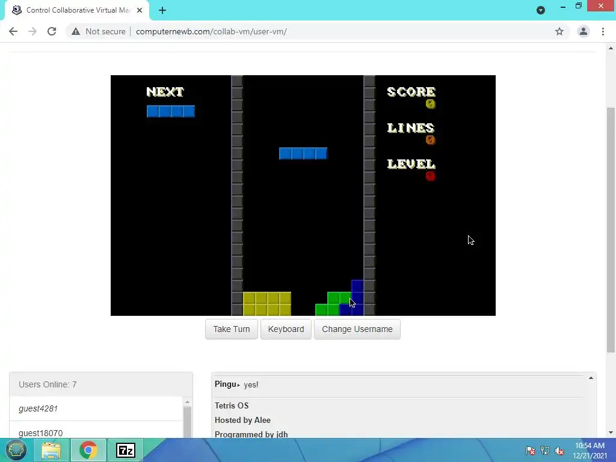The height and width of the screenshot is (462, 616).
Task: Close the Chrome window
Action: 601,5
